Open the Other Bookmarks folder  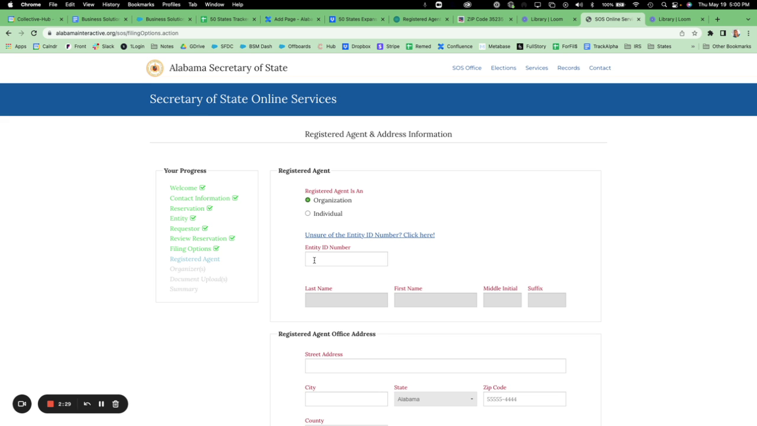pyautogui.click(x=727, y=46)
